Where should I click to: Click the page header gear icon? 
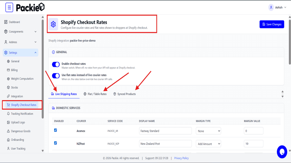tap(53, 24)
